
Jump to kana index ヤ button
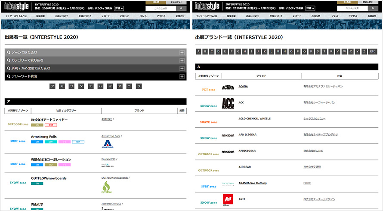coord(120,86)
